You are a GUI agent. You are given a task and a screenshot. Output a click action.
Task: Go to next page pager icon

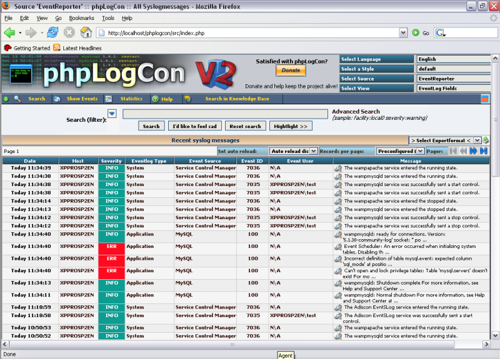[474, 151]
